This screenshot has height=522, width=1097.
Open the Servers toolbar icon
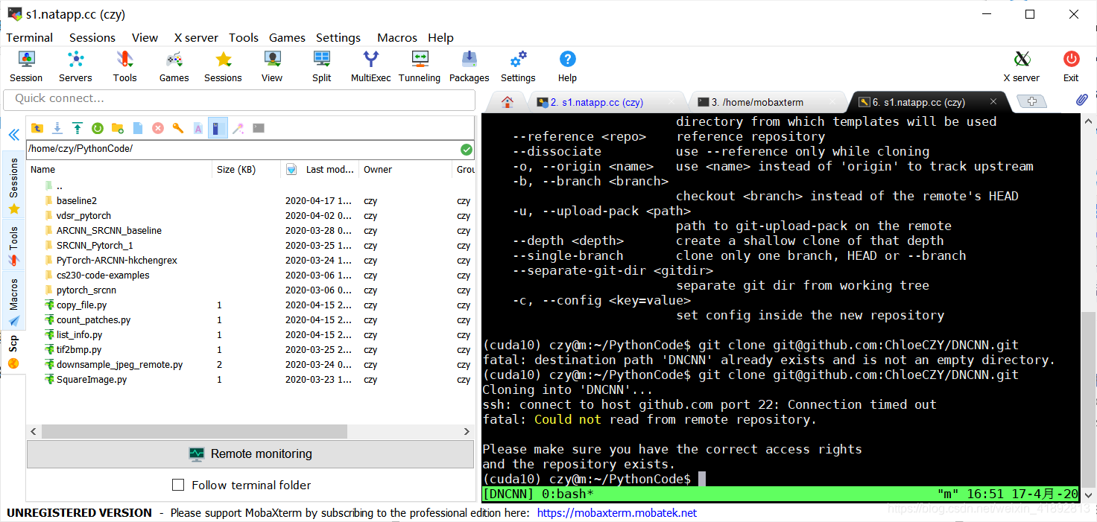pos(75,66)
